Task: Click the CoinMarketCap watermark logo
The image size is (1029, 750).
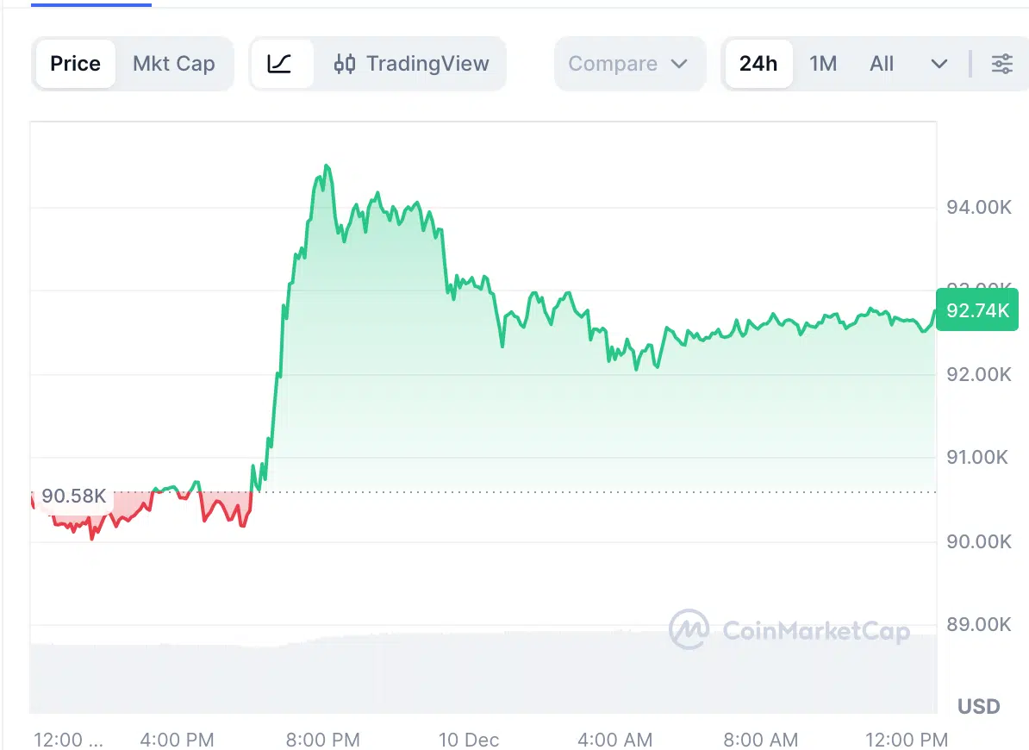Action: (689, 630)
